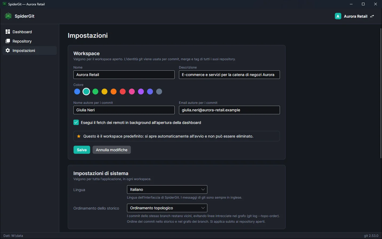Pick the pink workspace color swatch
382x239 pixels.
pyautogui.click(x=132, y=92)
